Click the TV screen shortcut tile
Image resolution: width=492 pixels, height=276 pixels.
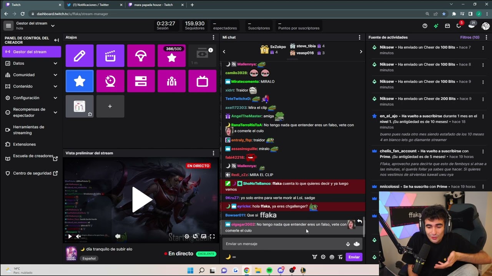coord(202,81)
